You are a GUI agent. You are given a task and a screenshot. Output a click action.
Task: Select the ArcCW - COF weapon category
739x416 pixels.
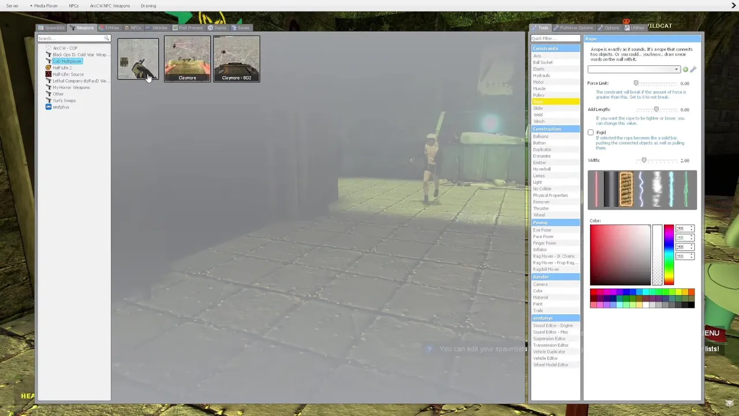click(x=65, y=48)
